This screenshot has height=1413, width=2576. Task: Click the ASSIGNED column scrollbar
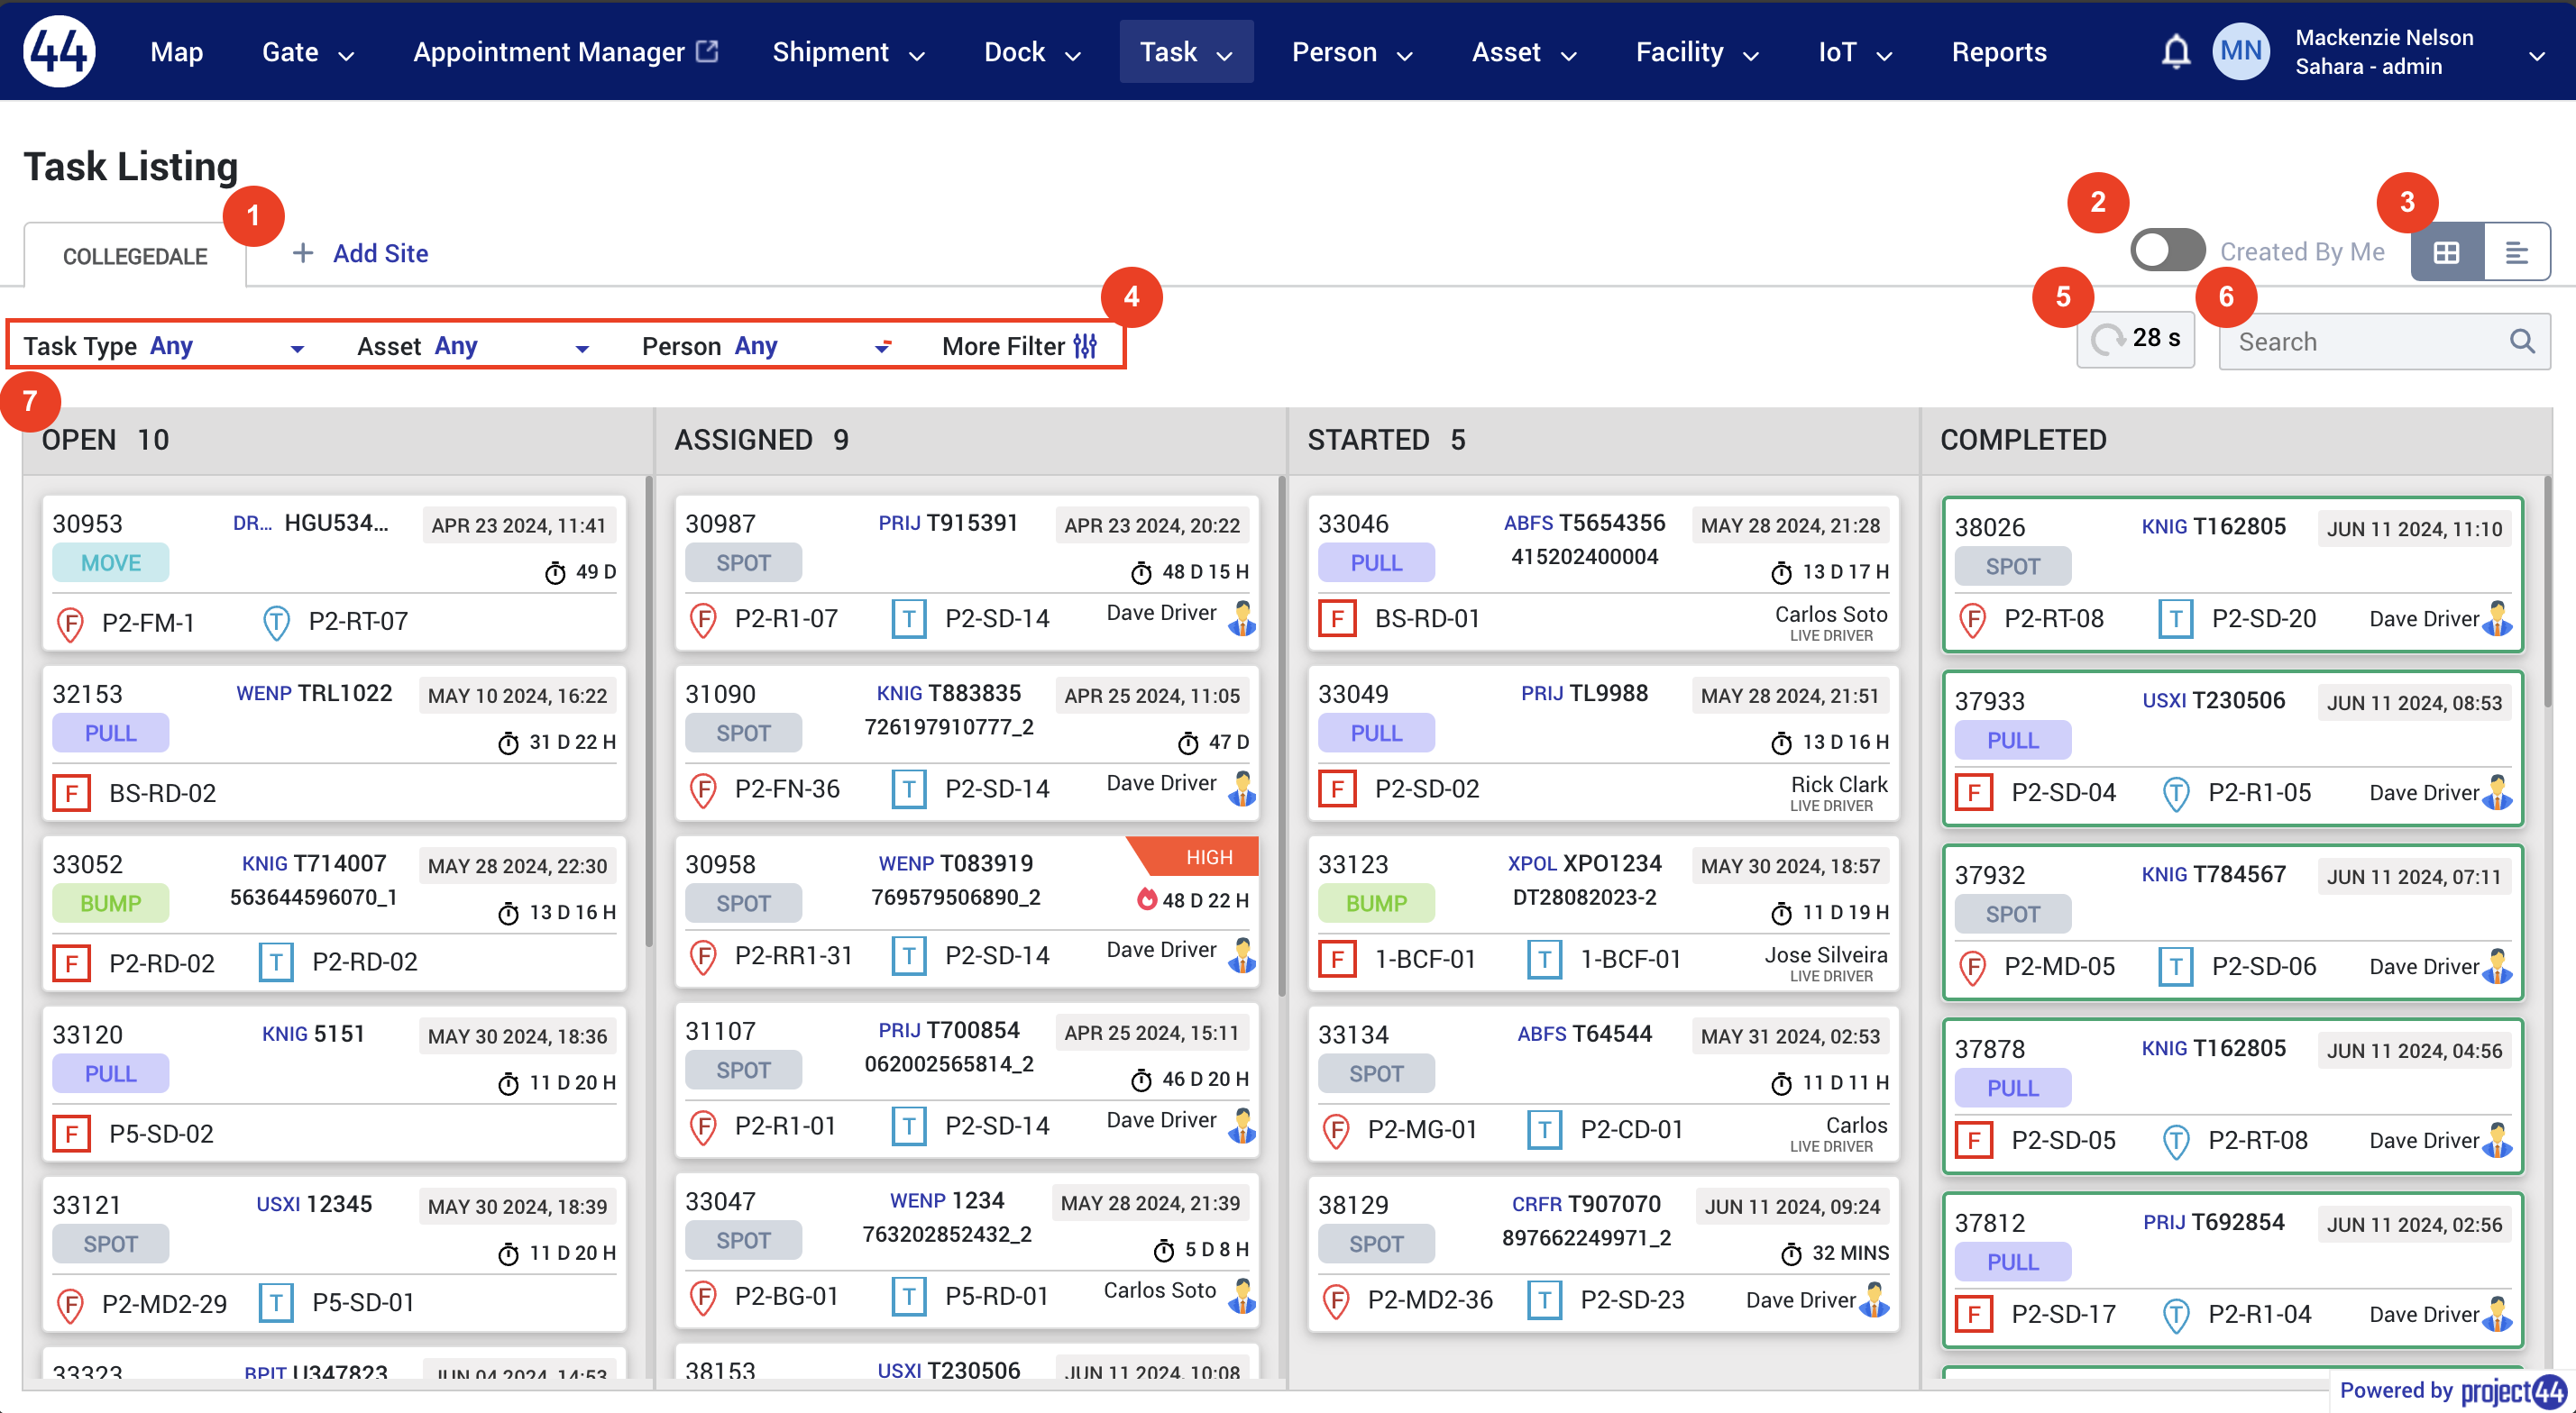tap(1282, 735)
